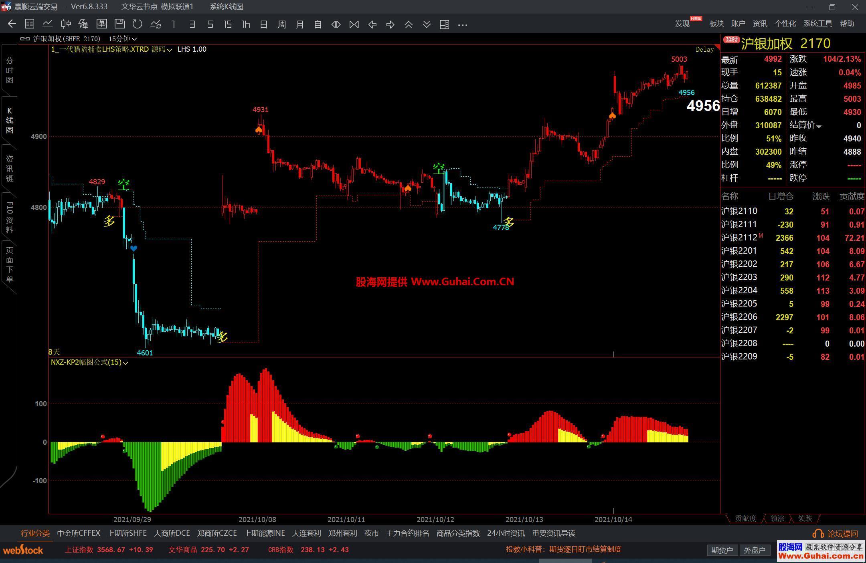The height and width of the screenshot is (563, 866).
Task: Switch to 15-minute period button
Action: [x=228, y=24]
